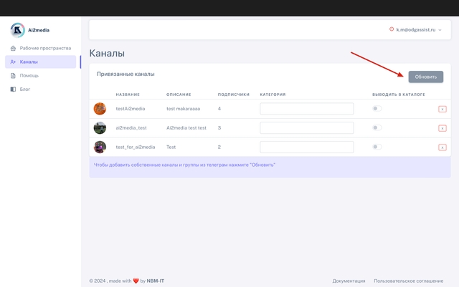Open the k.m@odgassist.ru account dropdown
Screen dimensions: 459x287
pyautogui.click(x=416, y=30)
